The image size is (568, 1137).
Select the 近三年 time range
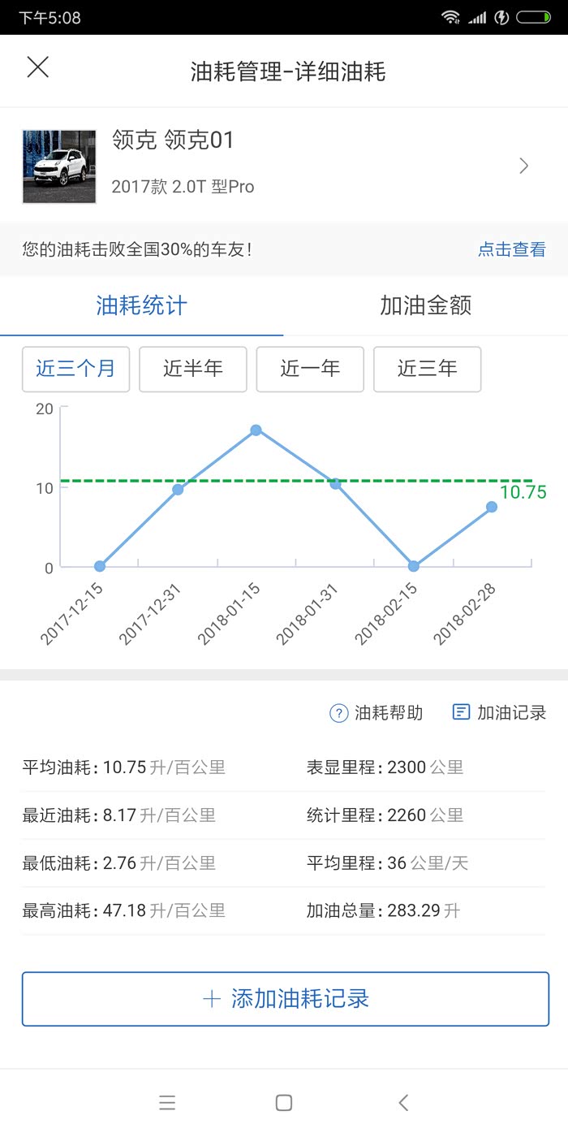tap(427, 369)
